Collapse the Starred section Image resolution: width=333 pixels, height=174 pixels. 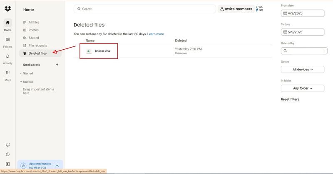[x=21, y=73]
